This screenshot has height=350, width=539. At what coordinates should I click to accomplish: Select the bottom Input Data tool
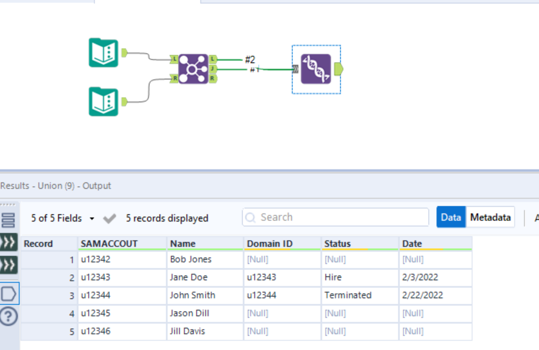coord(103,102)
